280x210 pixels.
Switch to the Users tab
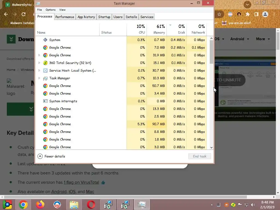pos(118,17)
